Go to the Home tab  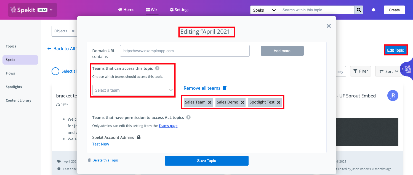pyautogui.click(x=126, y=10)
